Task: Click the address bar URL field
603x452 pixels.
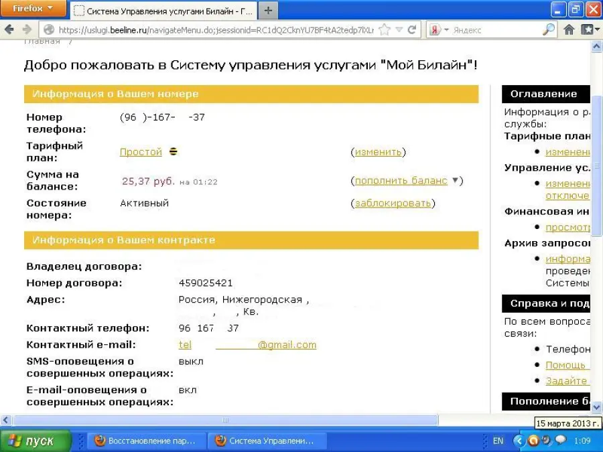Action: tap(215, 30)
